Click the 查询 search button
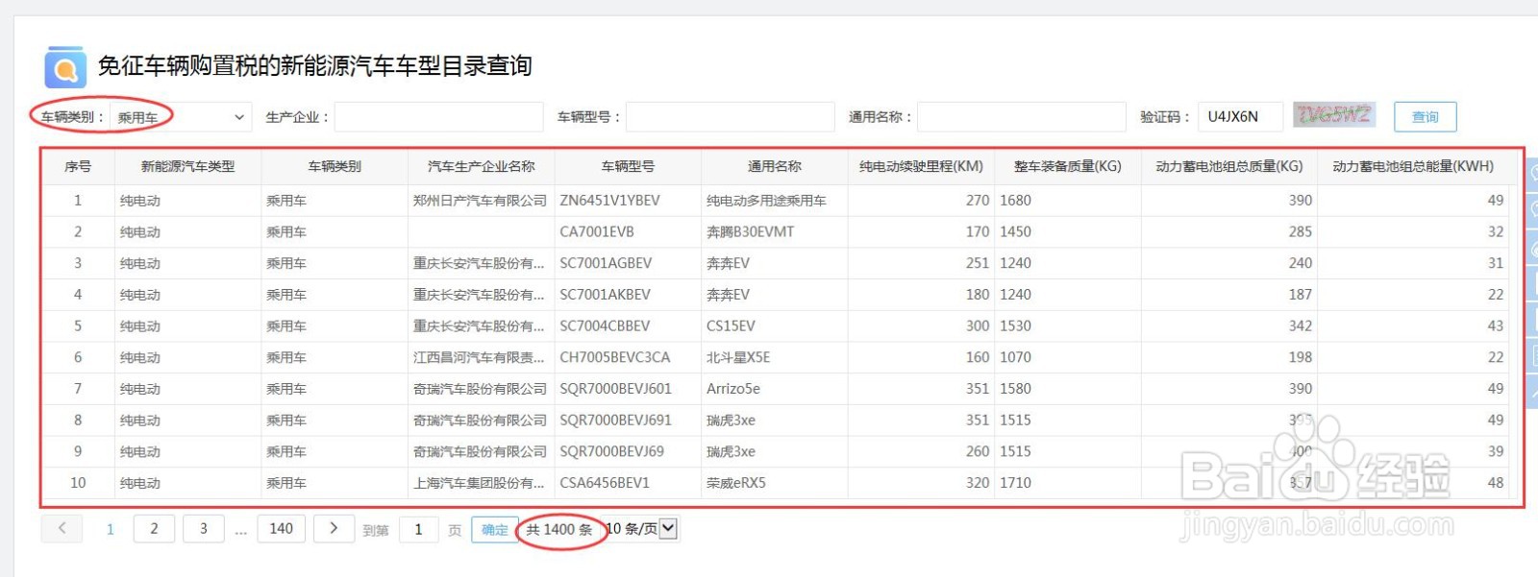Screen dimensions: 1538x577 1426,117
